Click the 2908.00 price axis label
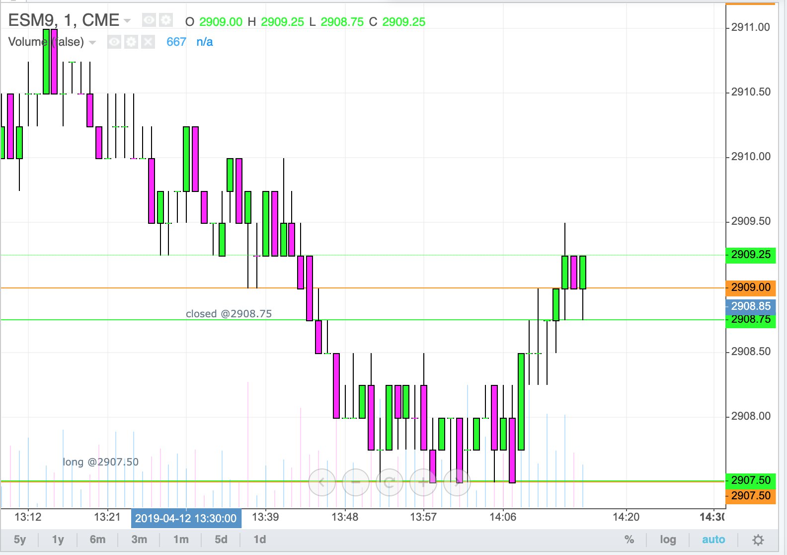This screenshot has height=555, width=787. point(751,416)
